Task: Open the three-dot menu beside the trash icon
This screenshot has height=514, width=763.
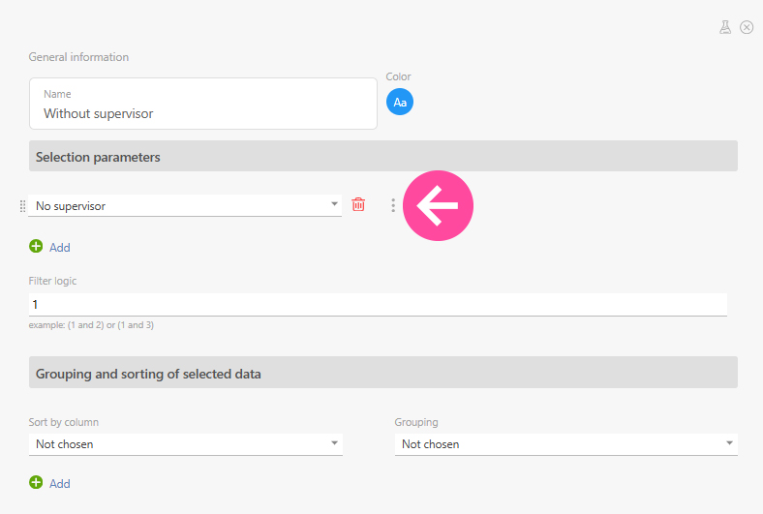Action: point(392,205)
